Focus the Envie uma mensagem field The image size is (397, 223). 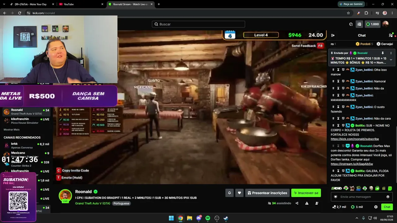click(362, 197)
